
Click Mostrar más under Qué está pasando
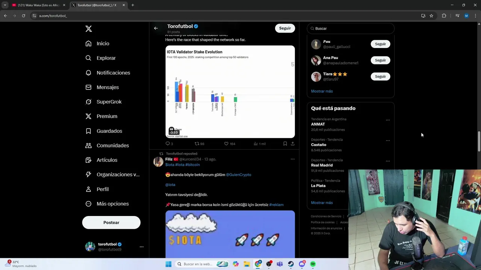(322, 203)
